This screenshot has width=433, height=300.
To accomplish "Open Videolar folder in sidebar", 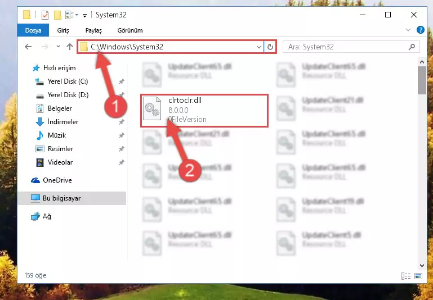I will pyautogui.click(x=60, y=162).
